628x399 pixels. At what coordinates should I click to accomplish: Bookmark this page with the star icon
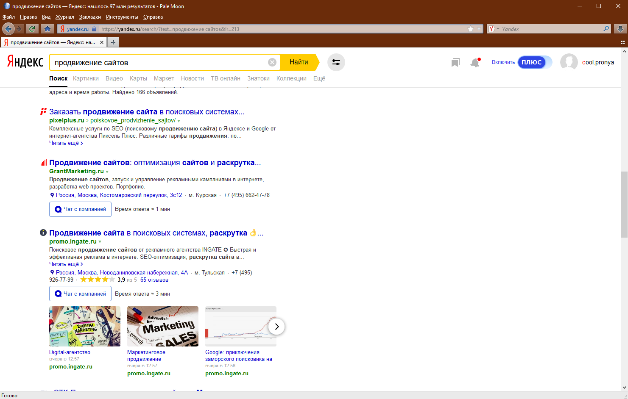(471, 29)
